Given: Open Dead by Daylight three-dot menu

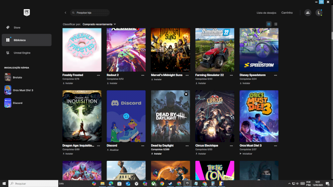Looking at the screenshot, I should [x=187, y=146].
